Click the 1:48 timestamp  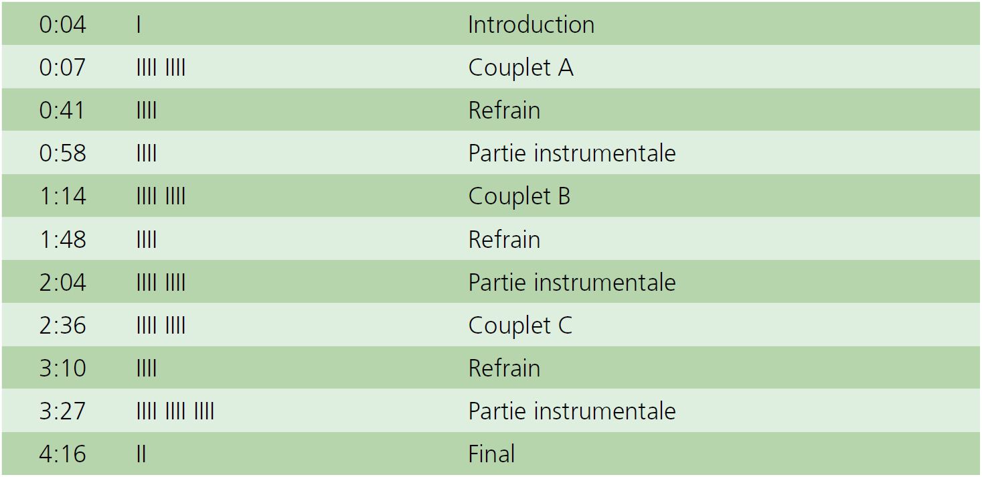[x=62, y=239]
